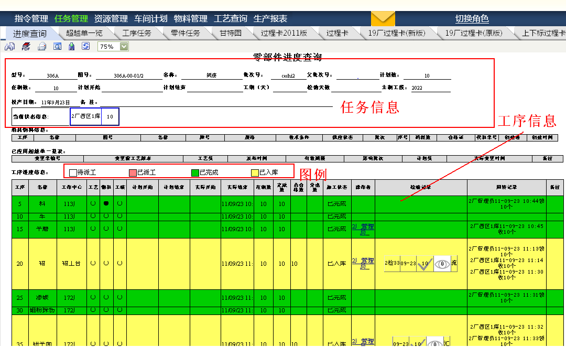Open the 75% zoom dropdown

pyautogui.click(x=124, y=47)
